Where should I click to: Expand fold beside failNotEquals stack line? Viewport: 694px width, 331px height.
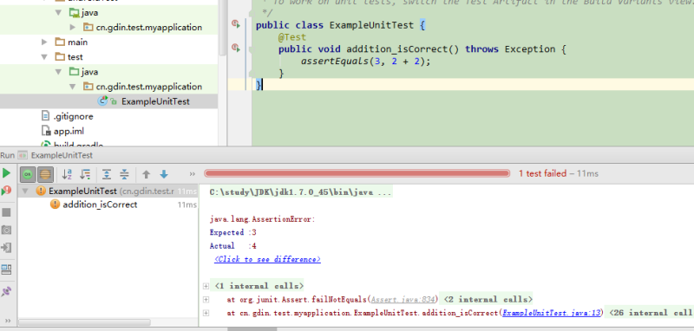point(206,300)
